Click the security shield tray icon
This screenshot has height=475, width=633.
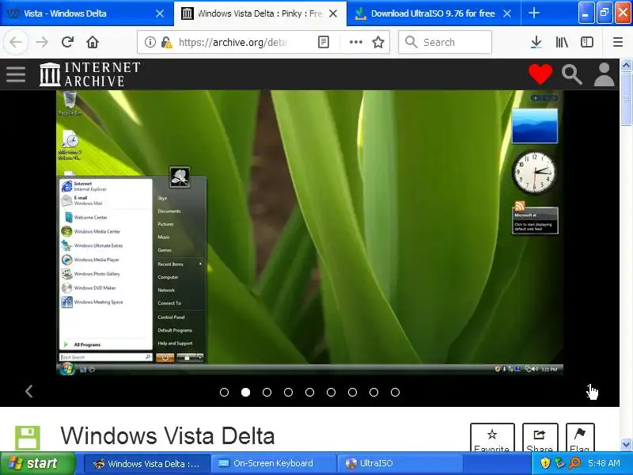pyautogui.click(x=545, y=463)
